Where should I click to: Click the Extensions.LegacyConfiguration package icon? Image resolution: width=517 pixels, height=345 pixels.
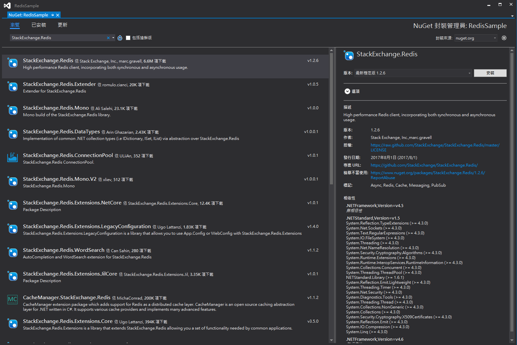(x=13, y=228)
